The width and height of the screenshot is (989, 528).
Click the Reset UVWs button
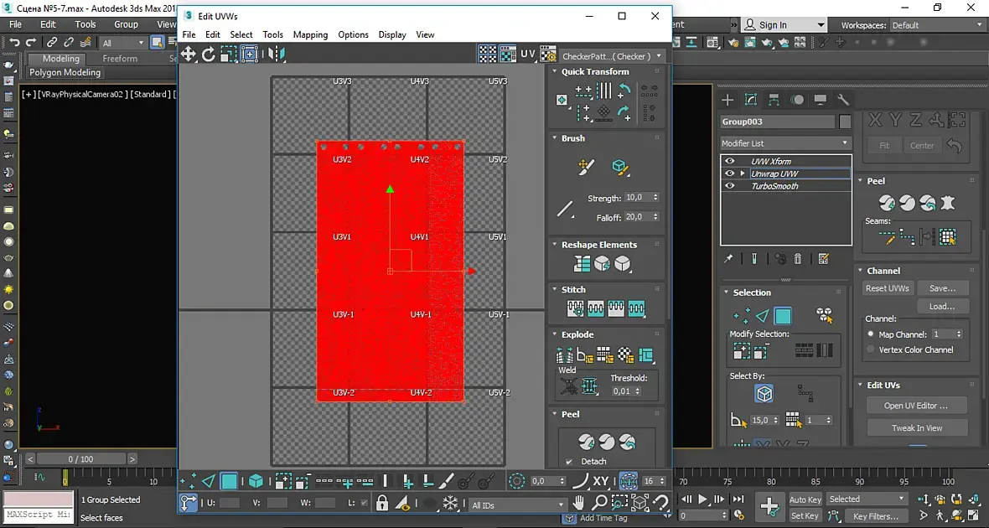tap(887, 287)
